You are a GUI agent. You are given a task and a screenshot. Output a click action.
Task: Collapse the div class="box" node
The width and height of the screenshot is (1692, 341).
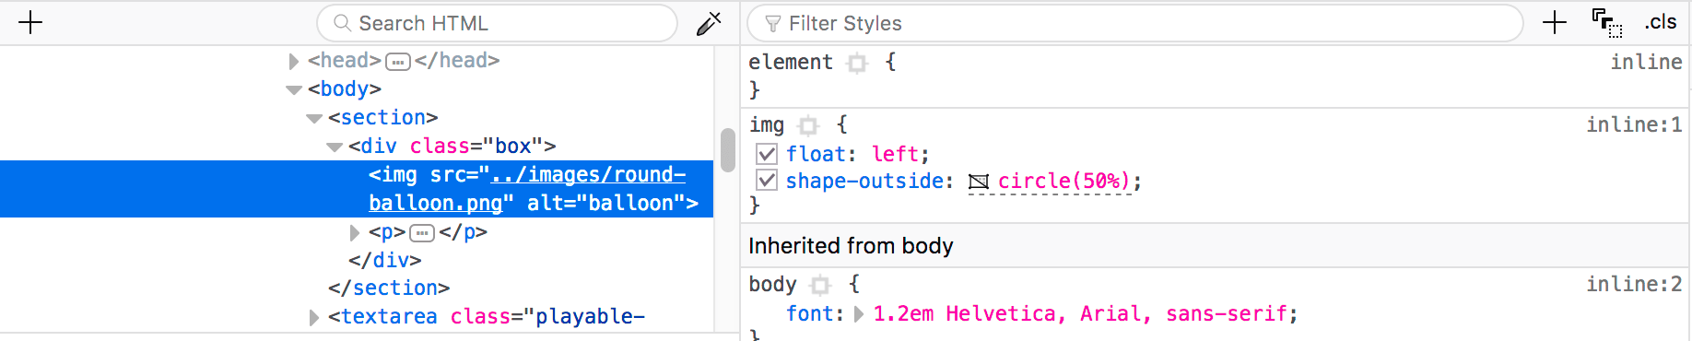[335, 147]
